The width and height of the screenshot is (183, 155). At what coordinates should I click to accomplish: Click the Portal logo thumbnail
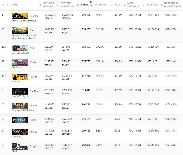click(x=20, y=121)
